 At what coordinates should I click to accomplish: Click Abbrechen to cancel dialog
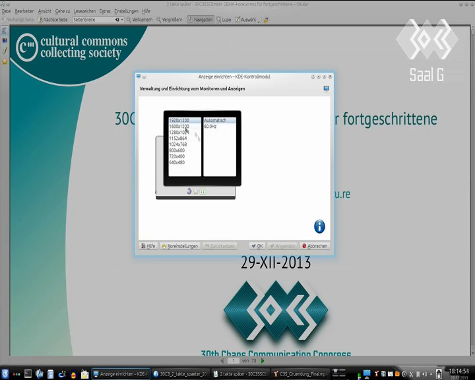[x=315, y=246]
